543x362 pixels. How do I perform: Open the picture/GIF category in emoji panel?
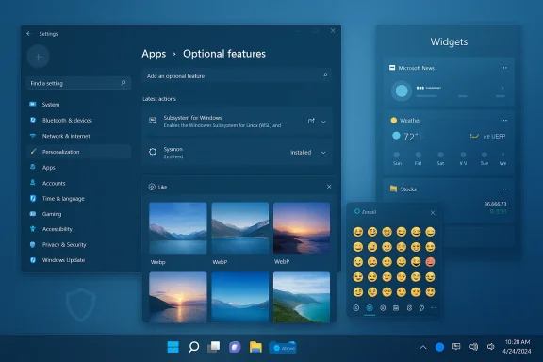click(x=396, y=308)
